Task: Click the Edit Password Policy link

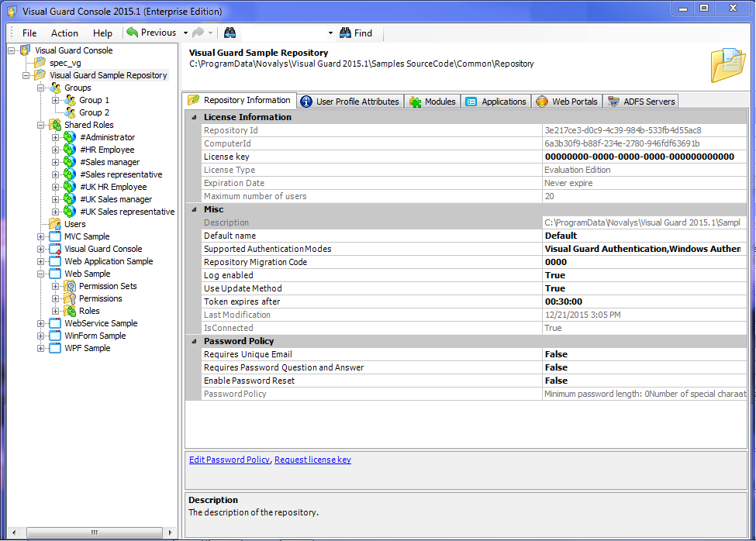Action: [229, 460]
